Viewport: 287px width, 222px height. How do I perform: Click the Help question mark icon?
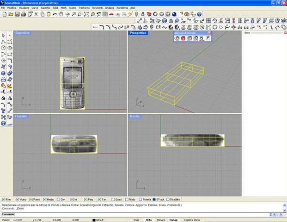click(x=199, y=14)
